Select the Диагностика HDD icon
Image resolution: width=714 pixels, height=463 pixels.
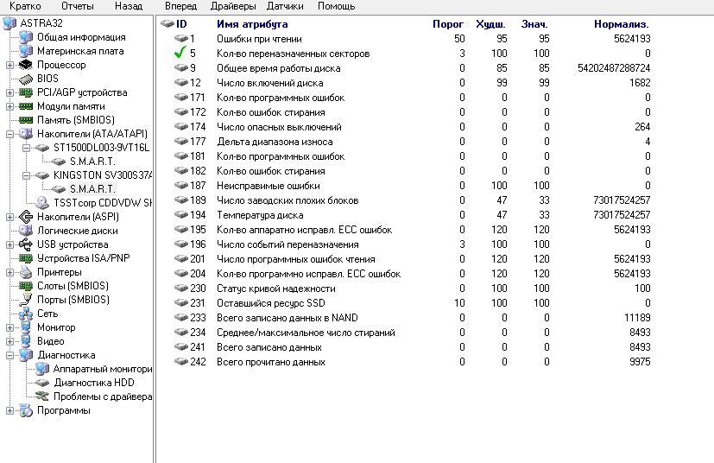(42, 383)
